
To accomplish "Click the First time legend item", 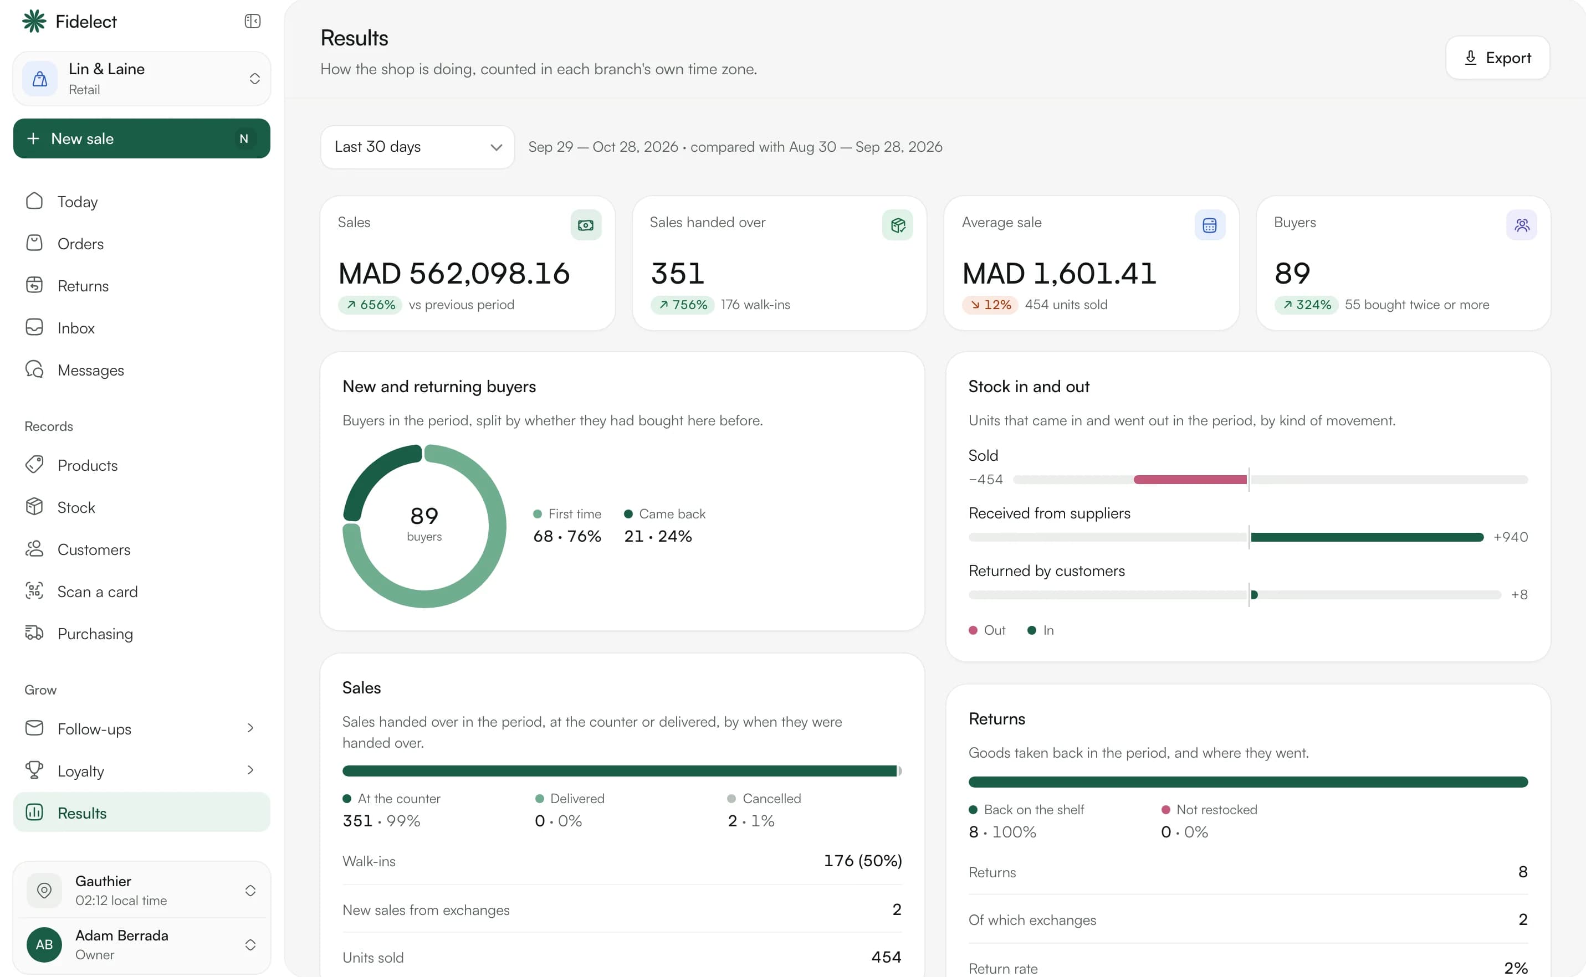I will coord(567,525).
